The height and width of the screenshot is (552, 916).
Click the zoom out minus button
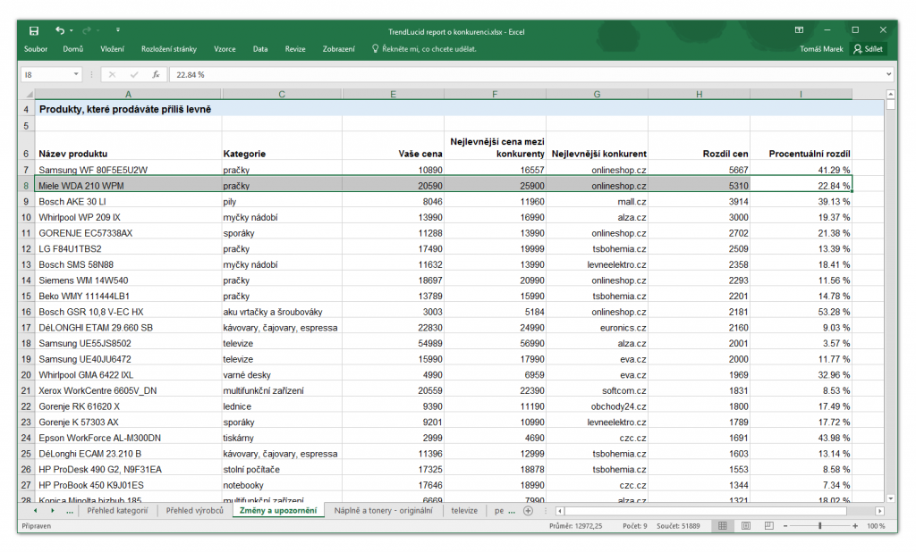click(785, 526)
